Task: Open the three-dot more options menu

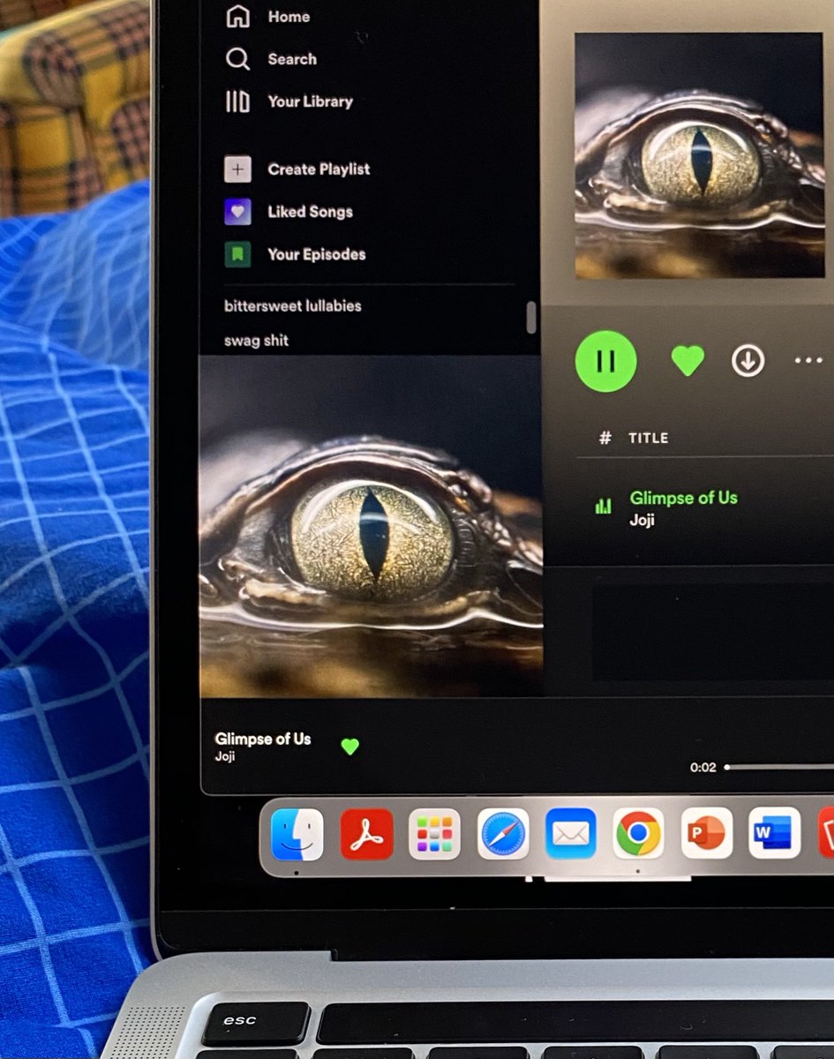Action: (808, 360)
